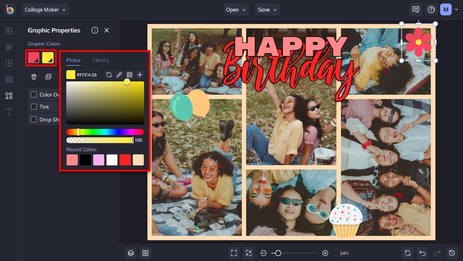Click the hex color field #FFEA38

(x=87, y=75)
